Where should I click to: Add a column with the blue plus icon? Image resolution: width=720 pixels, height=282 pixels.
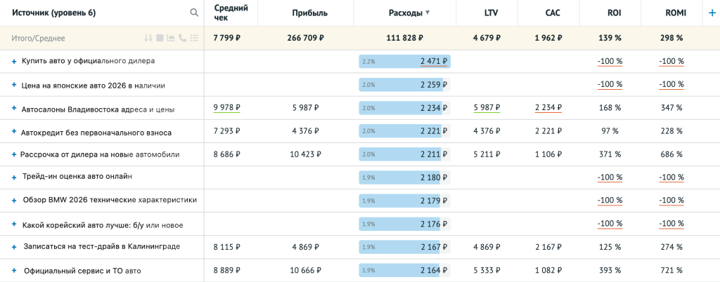[712, 13]
